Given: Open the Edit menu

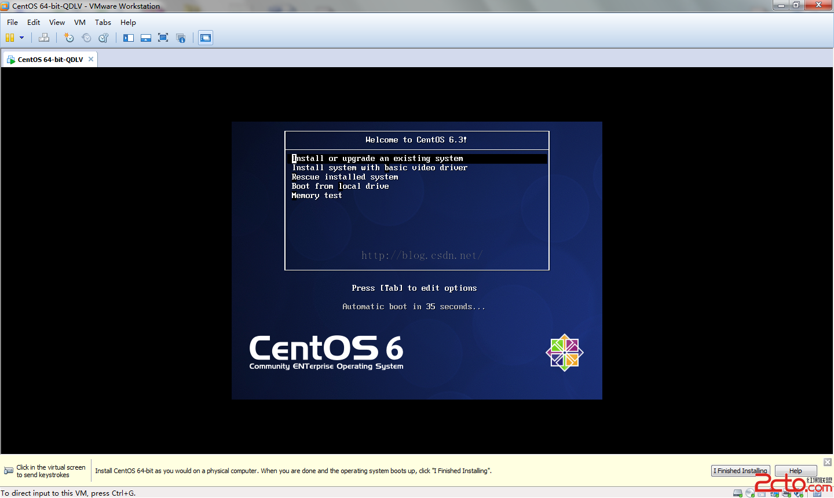Looking at the screenshot, I should click(x=34, y=22).
